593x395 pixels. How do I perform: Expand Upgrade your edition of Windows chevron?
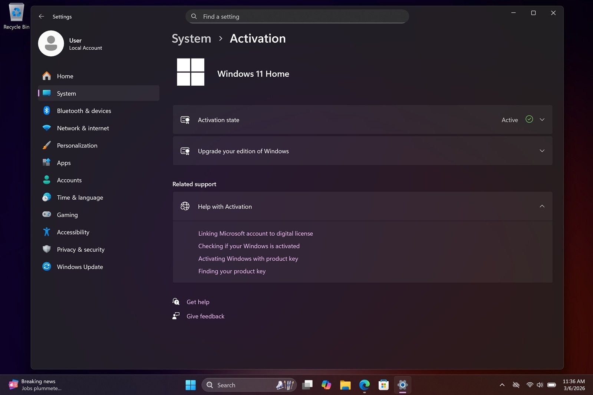click(x=542, y=151)
